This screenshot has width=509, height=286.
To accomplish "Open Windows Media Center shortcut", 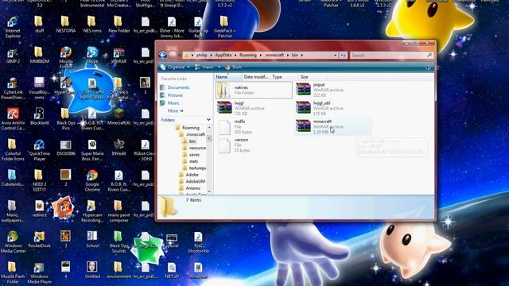I will (13, 242).
